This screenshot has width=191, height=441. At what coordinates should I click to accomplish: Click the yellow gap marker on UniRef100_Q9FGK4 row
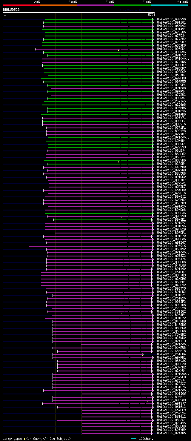[x=119, y=50]
